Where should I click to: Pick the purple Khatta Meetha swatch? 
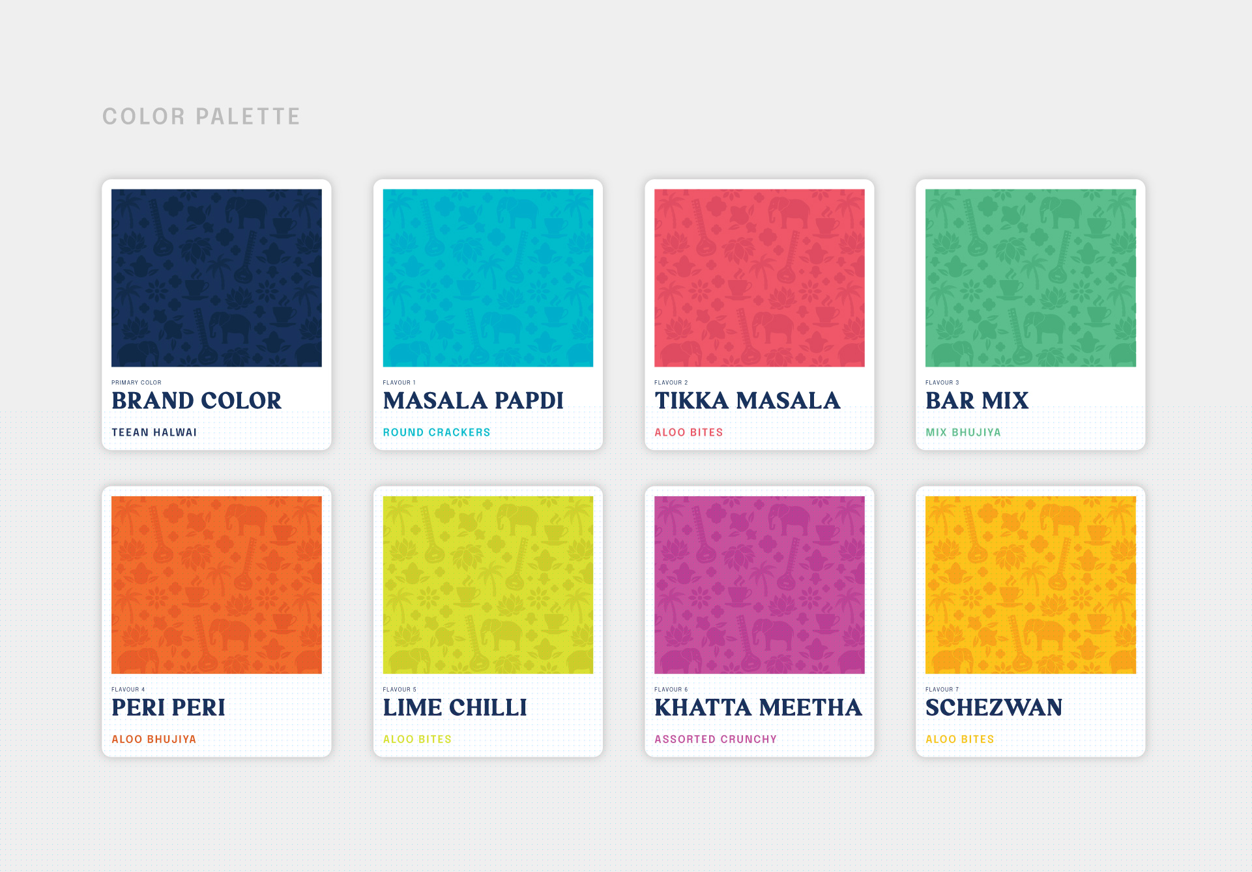click(x=759, y=585)
